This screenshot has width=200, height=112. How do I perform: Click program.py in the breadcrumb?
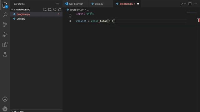[77, 10]
